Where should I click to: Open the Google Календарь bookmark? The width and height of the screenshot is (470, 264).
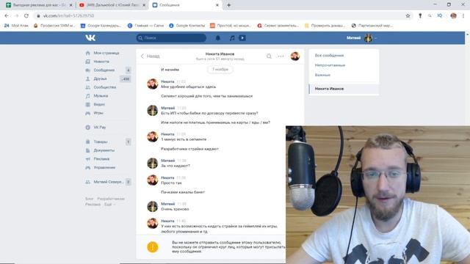101,26
